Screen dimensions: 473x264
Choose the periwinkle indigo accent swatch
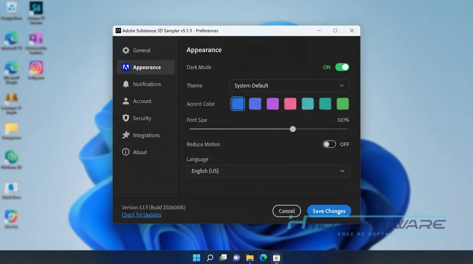tap(255, 104)
